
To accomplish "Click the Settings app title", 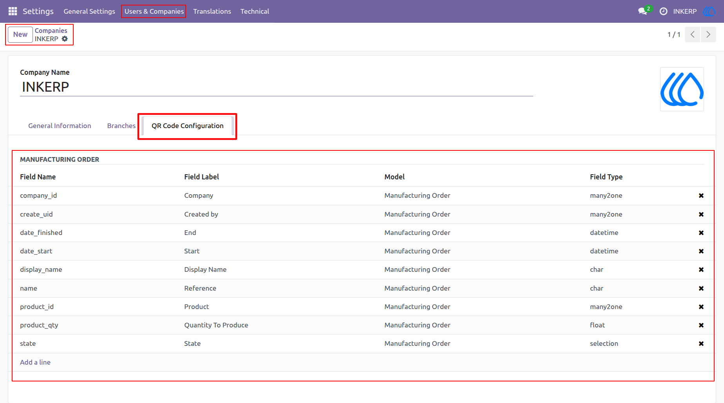I will coord(38,11).
